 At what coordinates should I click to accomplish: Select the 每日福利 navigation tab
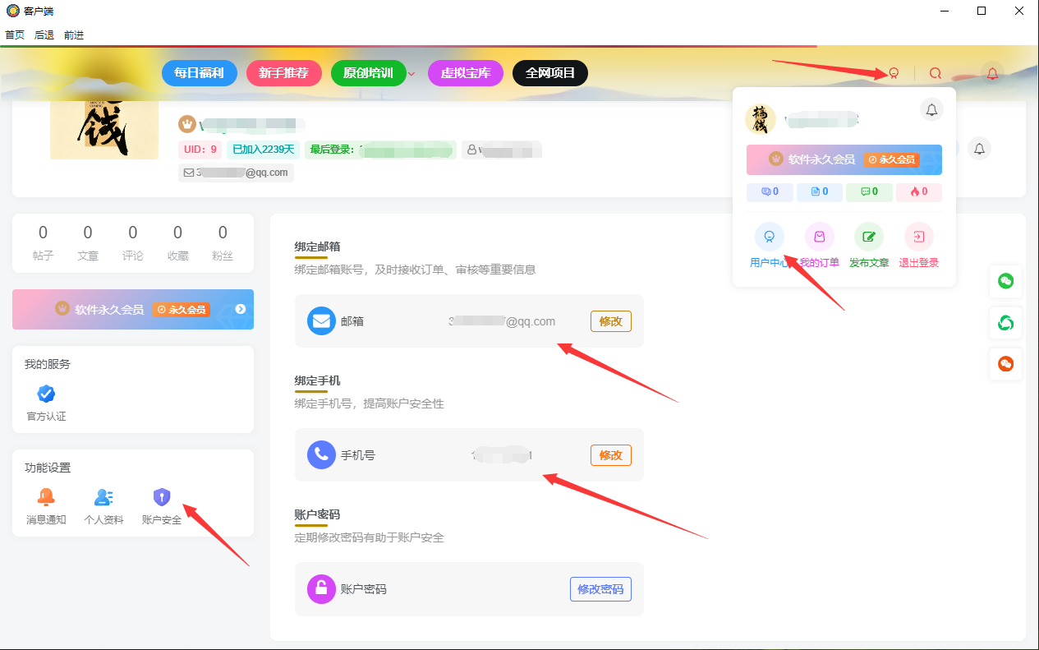pyautogui.click(x=199, y=73)
